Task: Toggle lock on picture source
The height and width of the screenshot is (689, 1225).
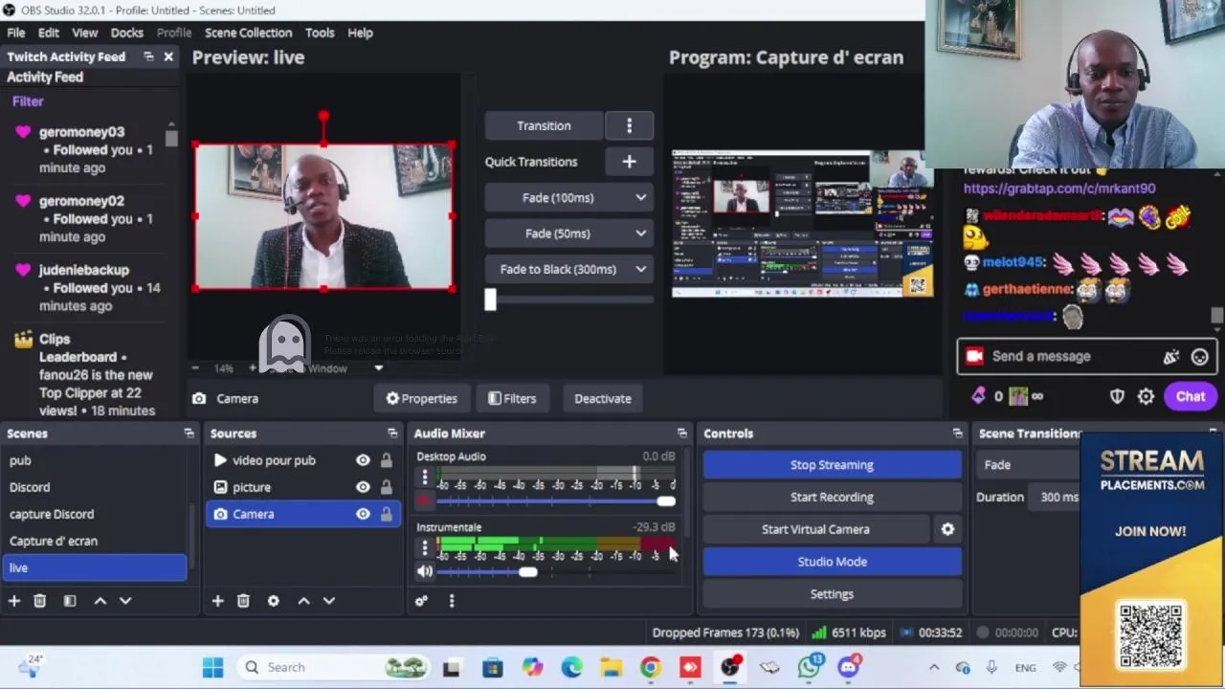Action: [386, 487]
